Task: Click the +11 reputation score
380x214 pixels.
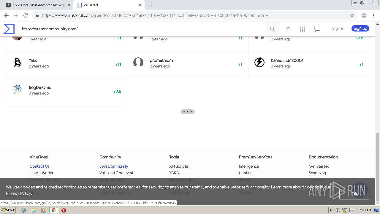Action: (118, 64)
